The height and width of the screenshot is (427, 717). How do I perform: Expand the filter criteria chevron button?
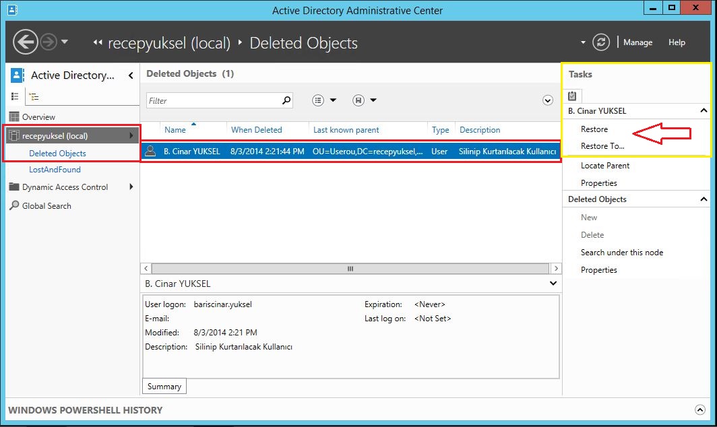[547, 100]
